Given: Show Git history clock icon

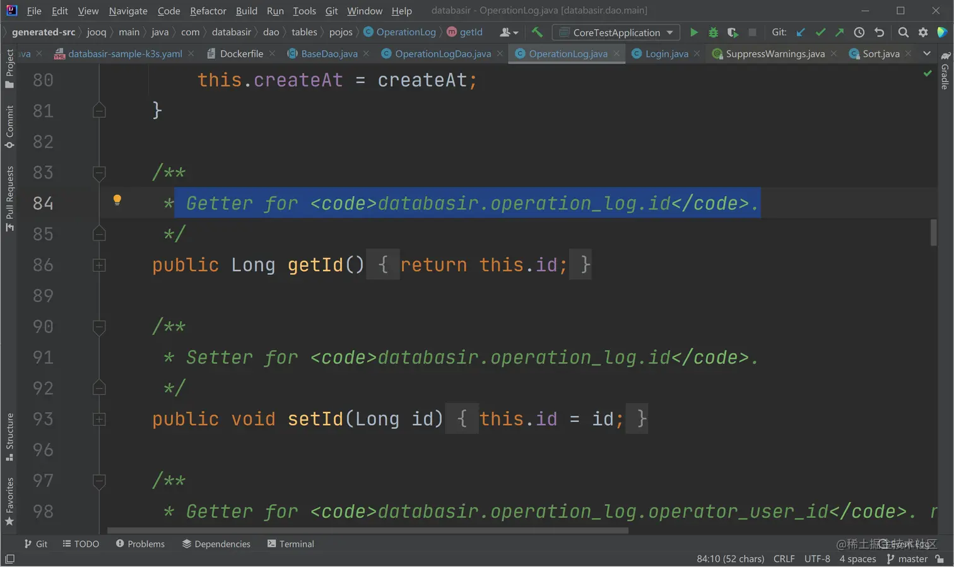Looking at the screenshot, I should [x=859, y=32].
